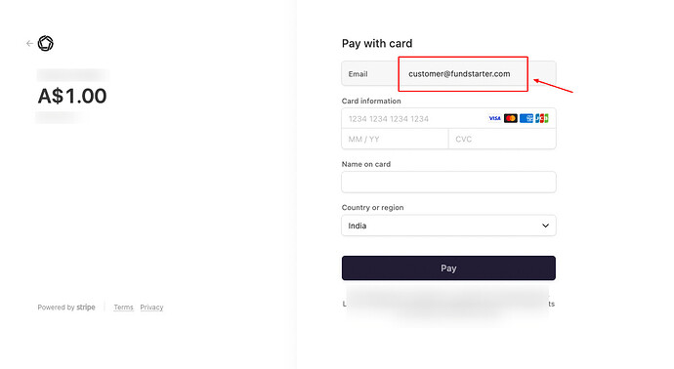Click the Email label in email row
The height and width of the screenshot is (369, 674).
358,74
